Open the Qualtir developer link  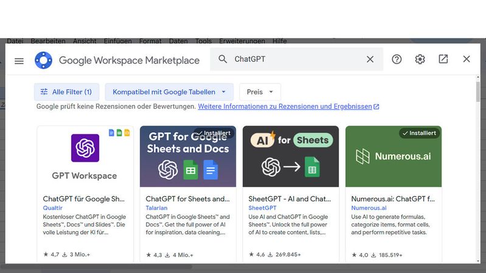[53, 207]
